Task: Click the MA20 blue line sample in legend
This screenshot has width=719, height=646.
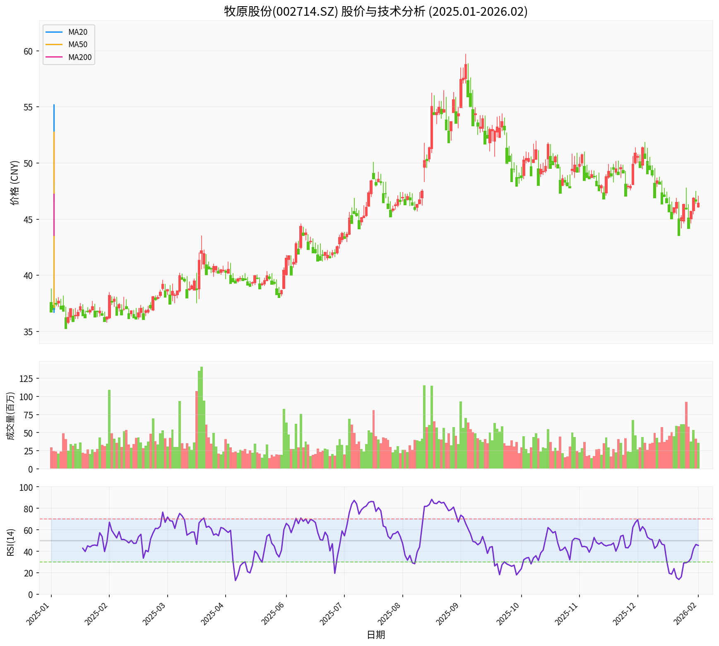Action: (54, 32)
